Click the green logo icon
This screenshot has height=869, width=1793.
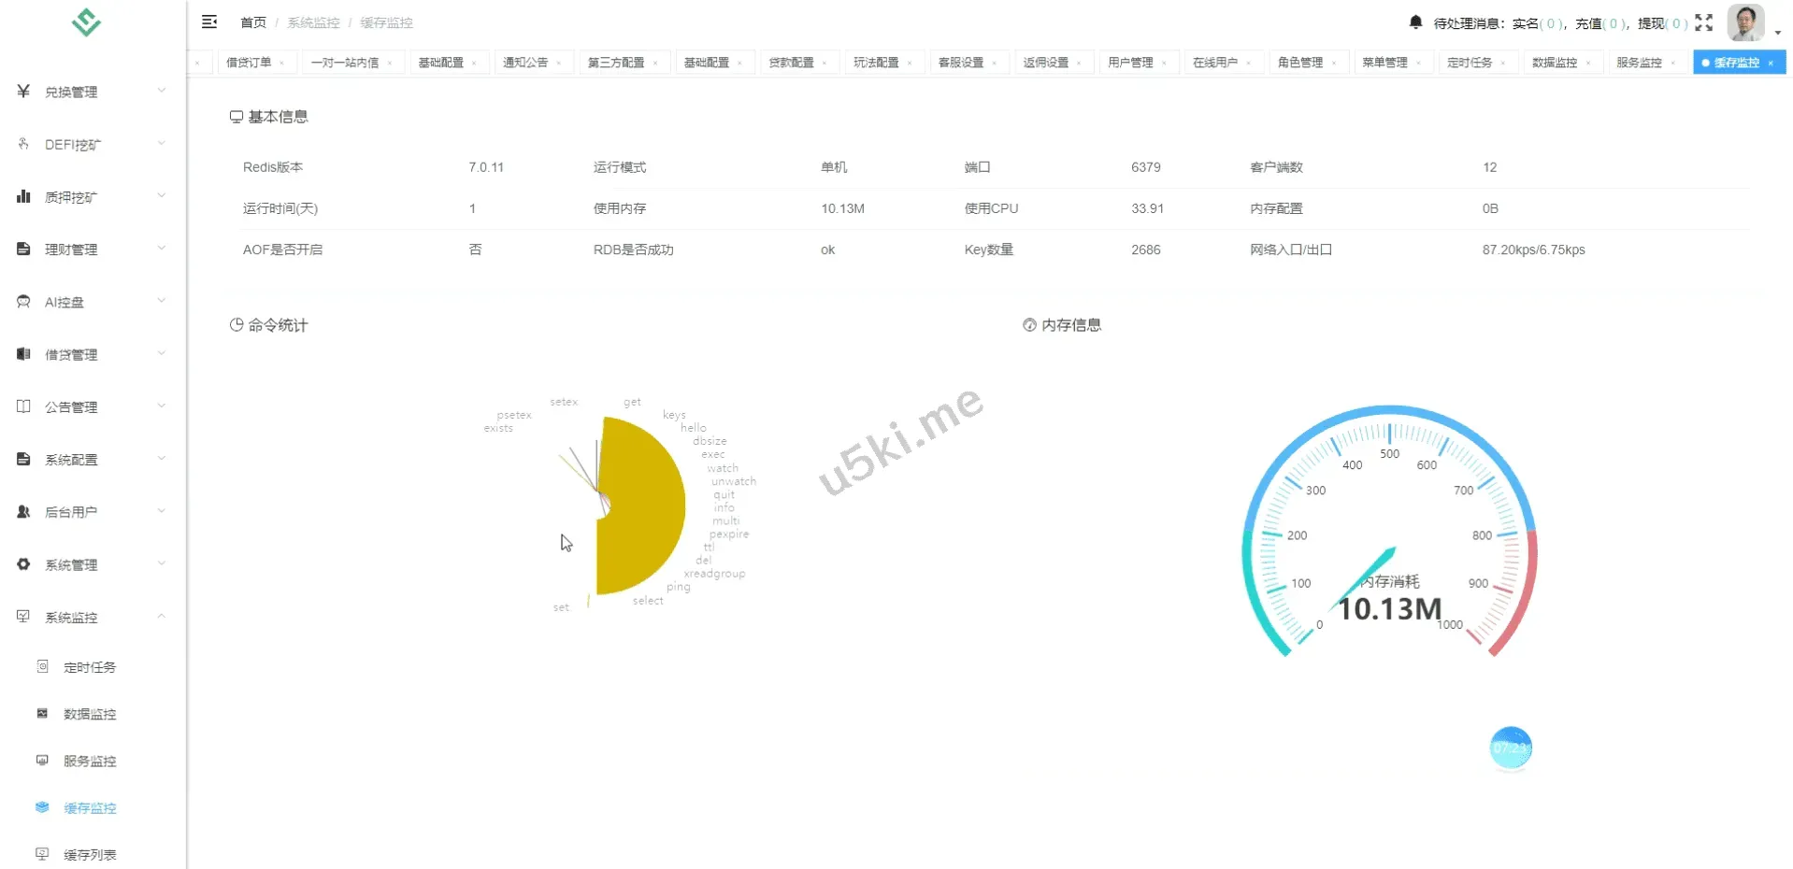point(86,21)
